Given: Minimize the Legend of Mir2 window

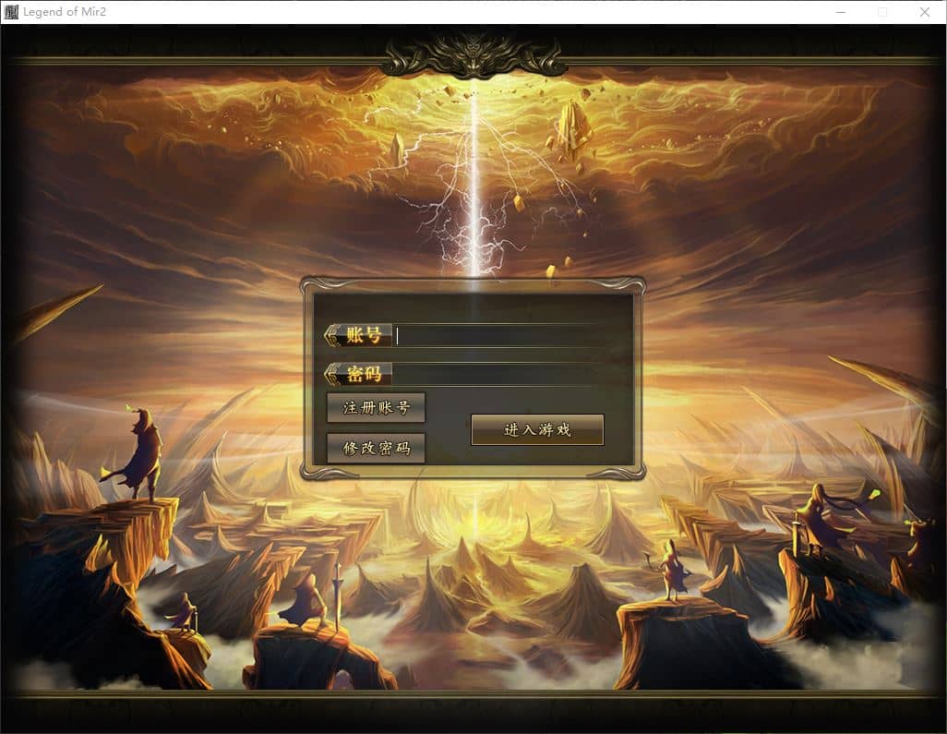Looking at the screenshot, I should pyautogui.click(x=840, y=12).
